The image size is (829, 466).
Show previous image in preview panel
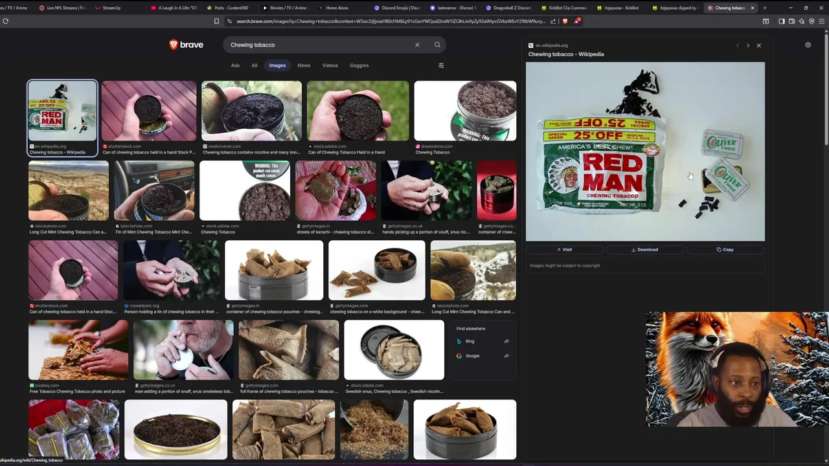(x=737, y=45)
